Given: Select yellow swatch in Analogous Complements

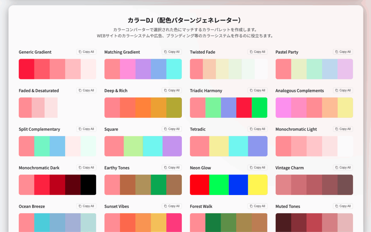Looking at the screenshot, I should [x=345, y=107].
